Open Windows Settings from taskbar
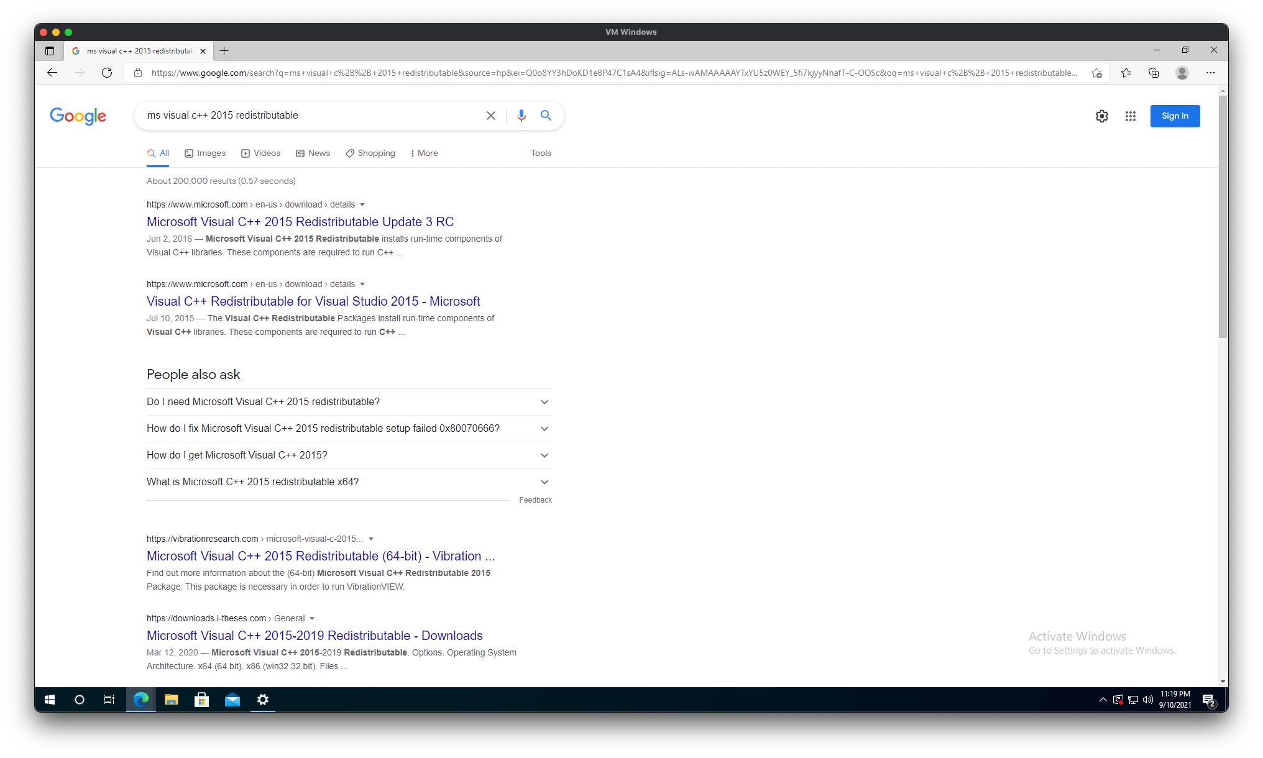 (x=263, y=700)
